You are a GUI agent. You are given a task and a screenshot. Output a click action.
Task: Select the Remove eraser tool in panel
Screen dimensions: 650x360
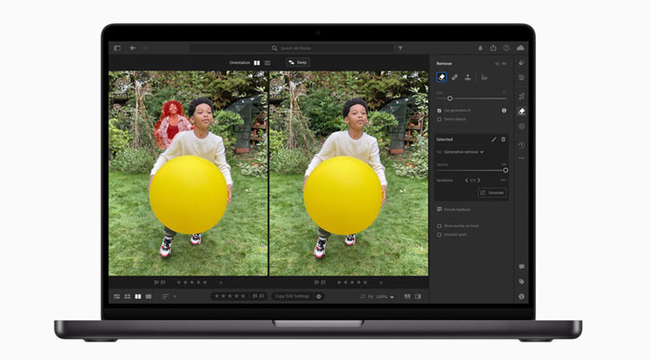pyautogui.click(x=441, y=77)
